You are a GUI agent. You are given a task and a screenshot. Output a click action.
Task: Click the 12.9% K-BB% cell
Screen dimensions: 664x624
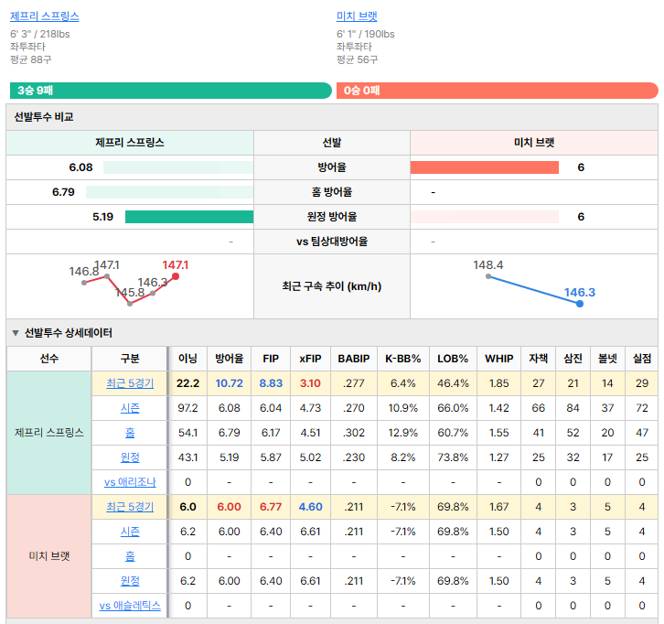[403, 433]
